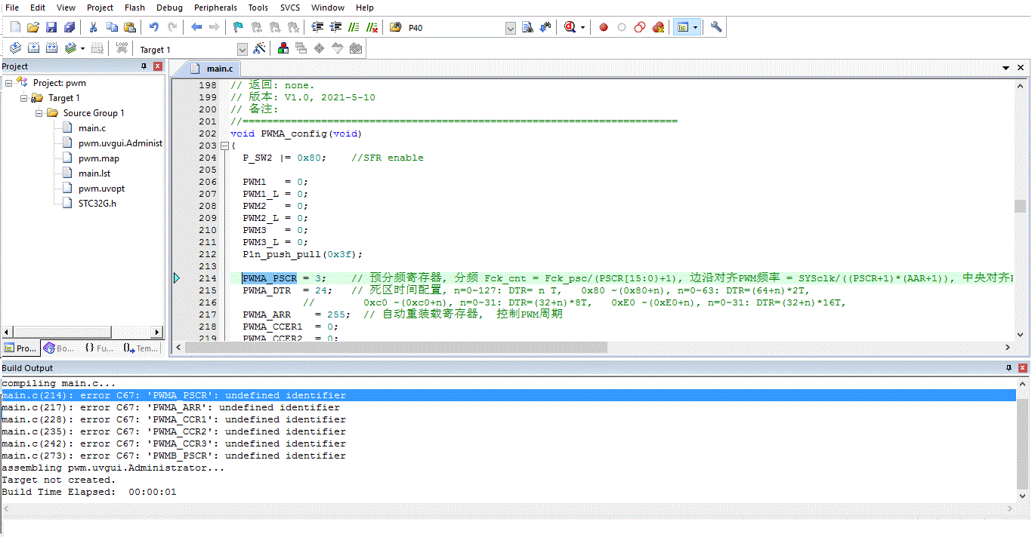This screenshot has width=1035, height=537.
Task: Open the Peripherals menu
Action: (x=215, y=8)
